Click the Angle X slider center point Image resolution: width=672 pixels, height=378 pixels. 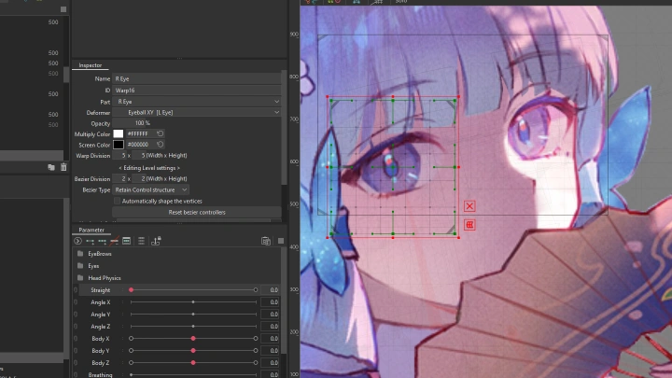pos(193,302)
